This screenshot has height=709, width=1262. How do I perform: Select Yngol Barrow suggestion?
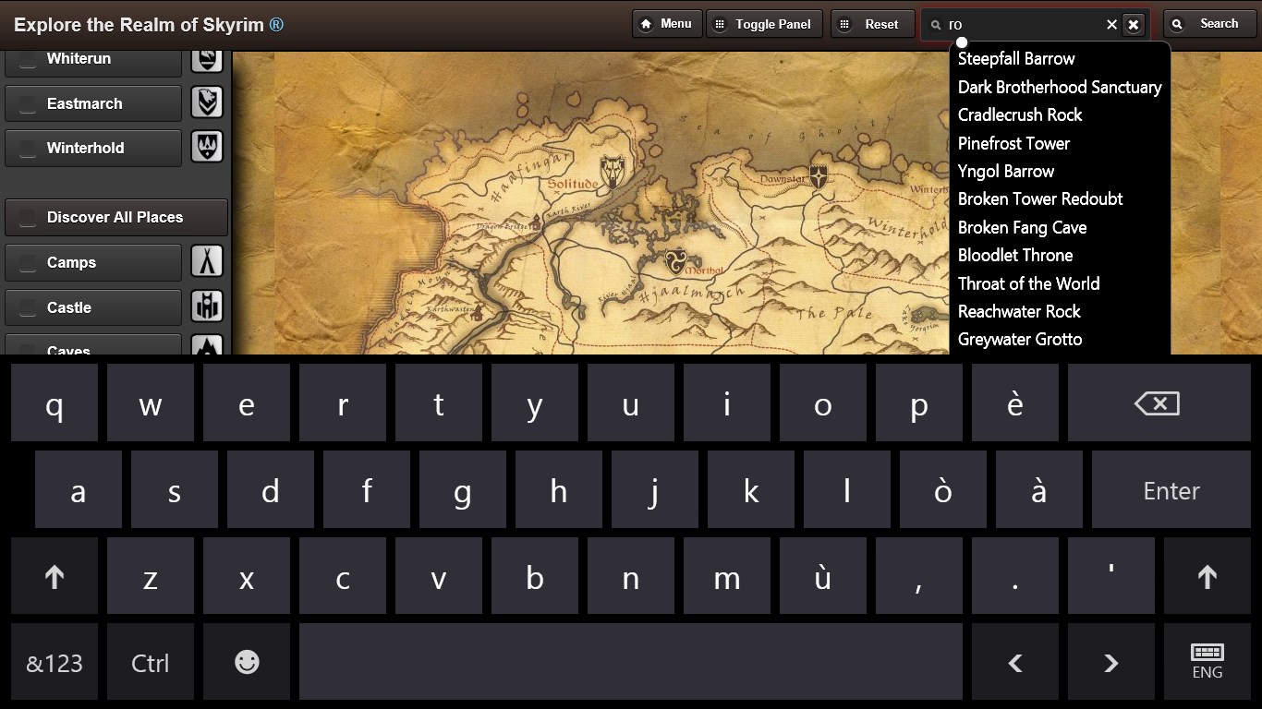click(x=1006, y=171)
